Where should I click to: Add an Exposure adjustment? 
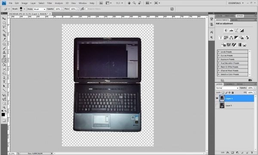242,30
